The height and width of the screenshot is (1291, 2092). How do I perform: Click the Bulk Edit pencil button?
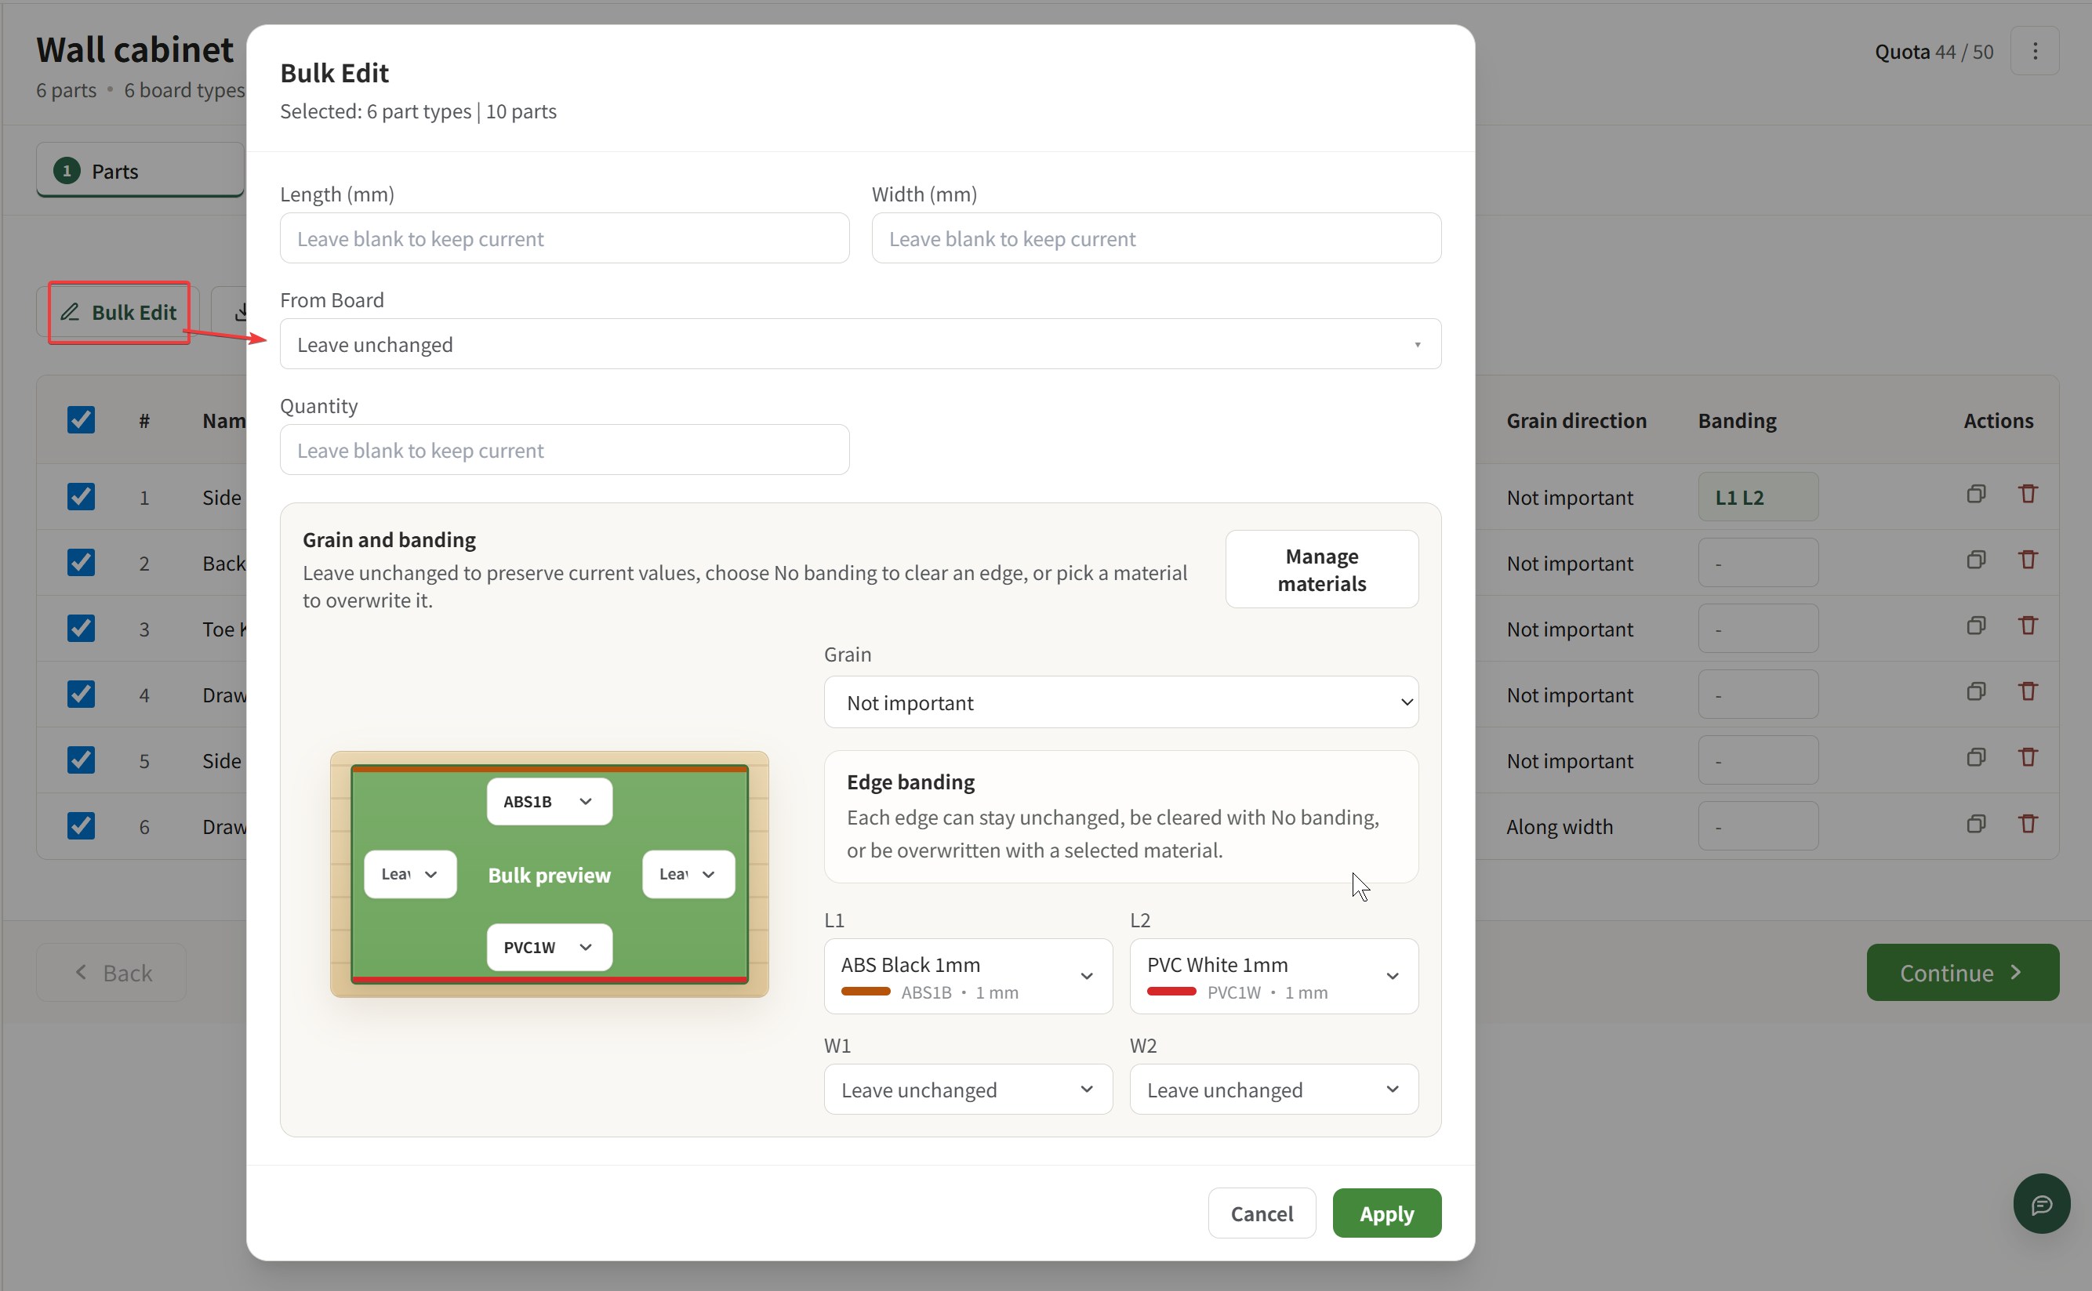[118, 313]
